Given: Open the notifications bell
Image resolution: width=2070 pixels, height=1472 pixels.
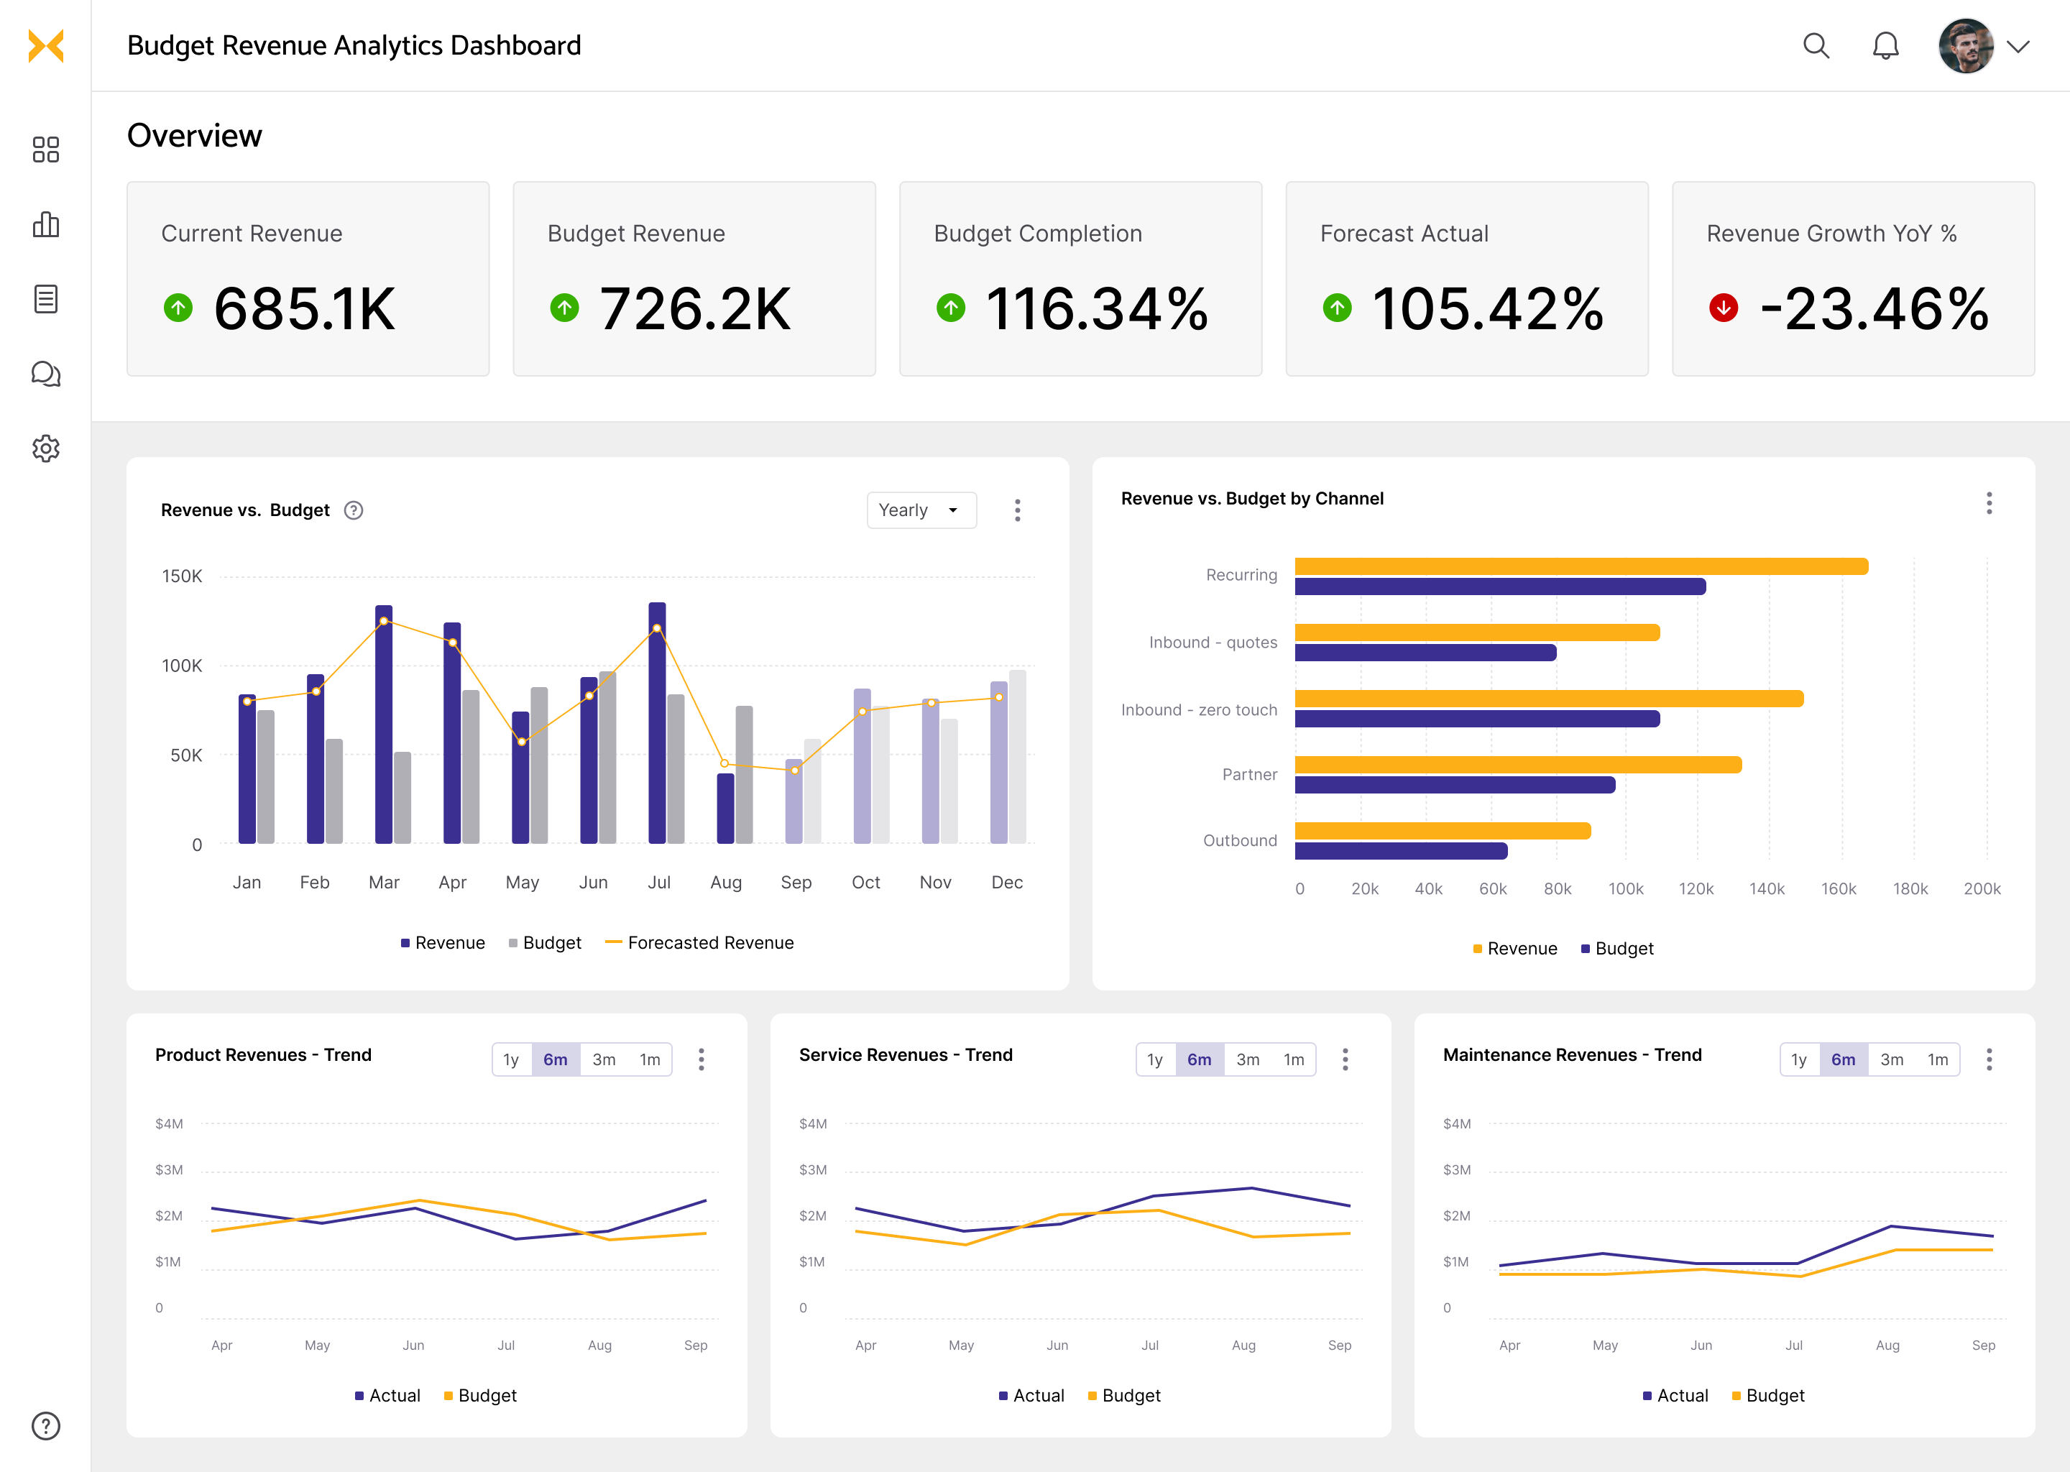Looking at the screenshot, I should coord(1885,45).
